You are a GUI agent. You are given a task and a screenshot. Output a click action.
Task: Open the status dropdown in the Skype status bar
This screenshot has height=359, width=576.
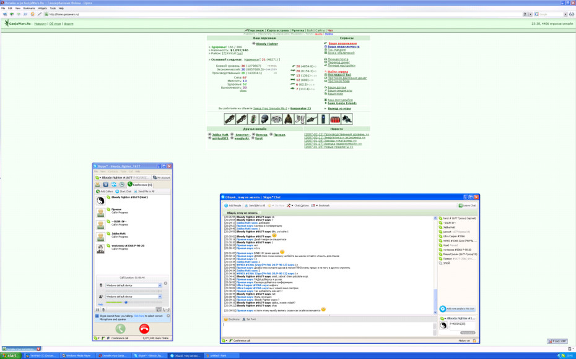(97, 338)
